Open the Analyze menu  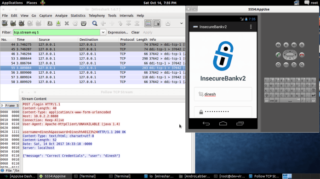61,16
